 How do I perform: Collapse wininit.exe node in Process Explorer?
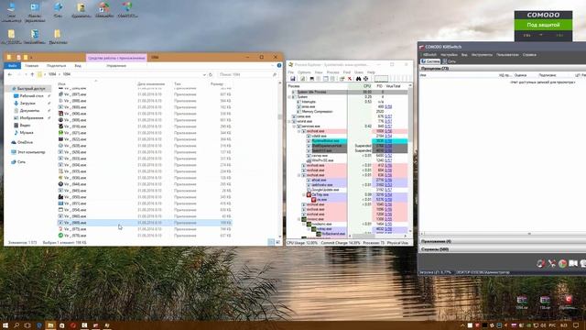click(289, 122)
